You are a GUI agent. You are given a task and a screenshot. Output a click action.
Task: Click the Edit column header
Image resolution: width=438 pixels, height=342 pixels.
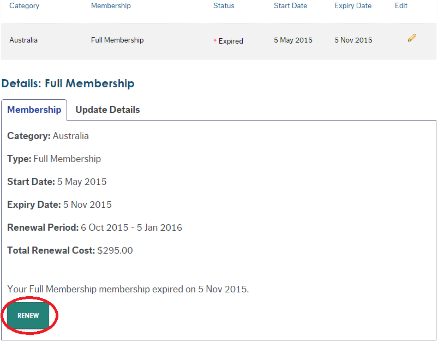(401, 6)
